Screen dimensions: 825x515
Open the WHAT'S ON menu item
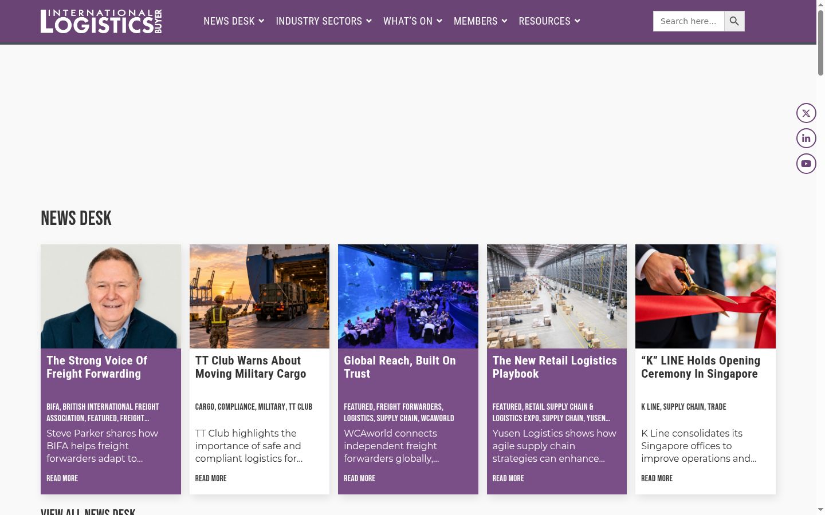pyautogui.click(x=408, y=21)
